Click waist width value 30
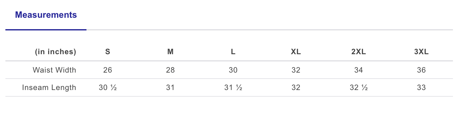458x116 pixels. point(233,70)
